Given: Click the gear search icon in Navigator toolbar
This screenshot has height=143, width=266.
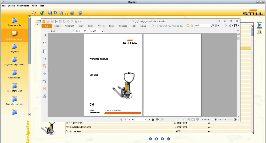Looking at the screenshot, I should pos(61,13).
